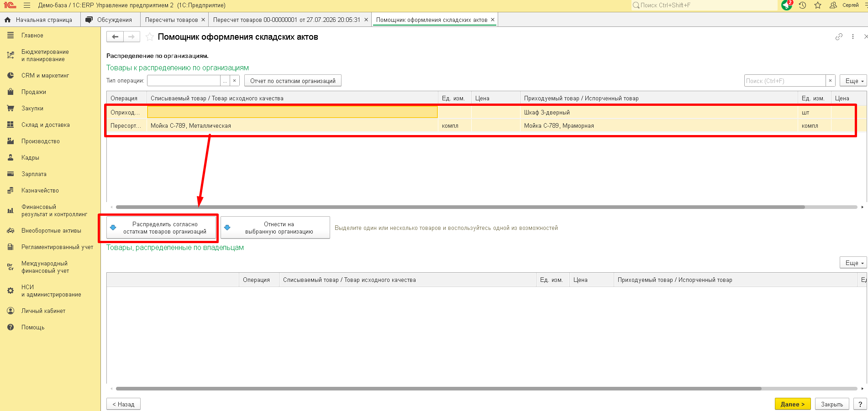Open Тип операции selection ellipsis button
This screenshot has height=411, width=868.
(225, 81)
